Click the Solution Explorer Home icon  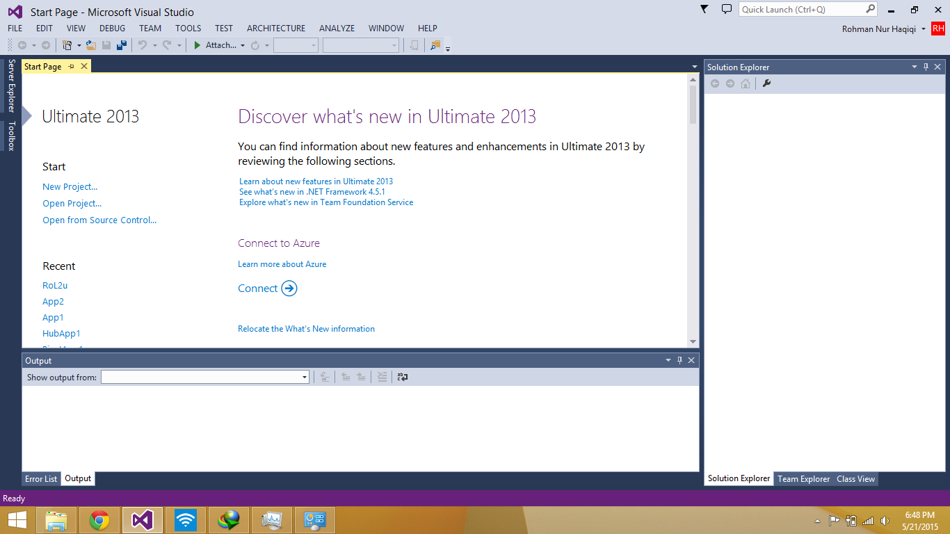click(746, 83)
